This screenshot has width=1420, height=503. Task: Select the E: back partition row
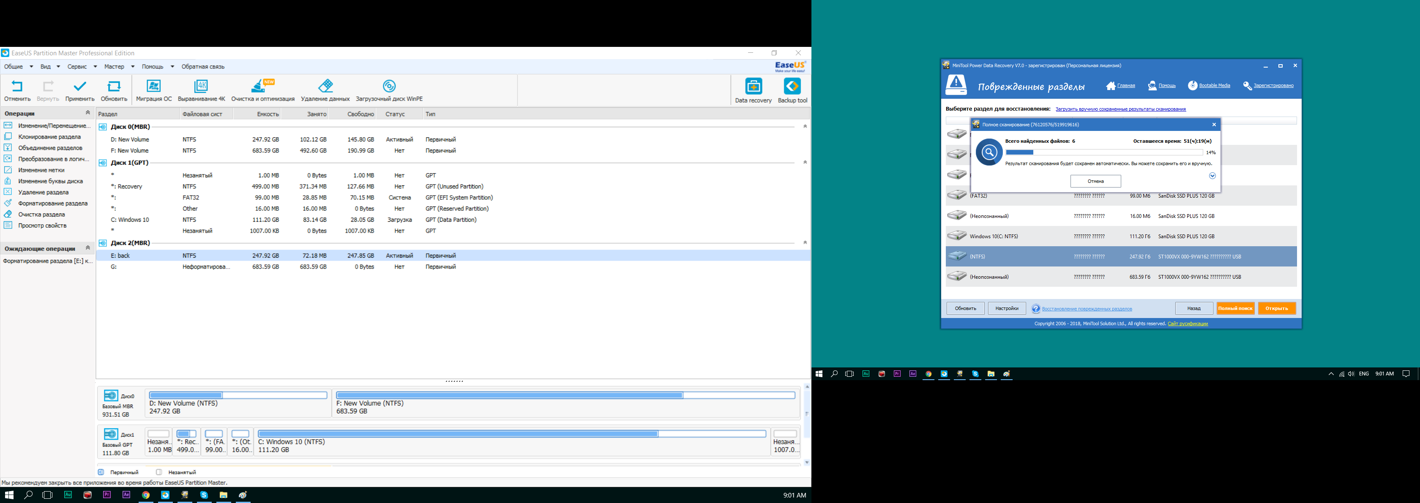pyautogui.click(x=453, y=256)
